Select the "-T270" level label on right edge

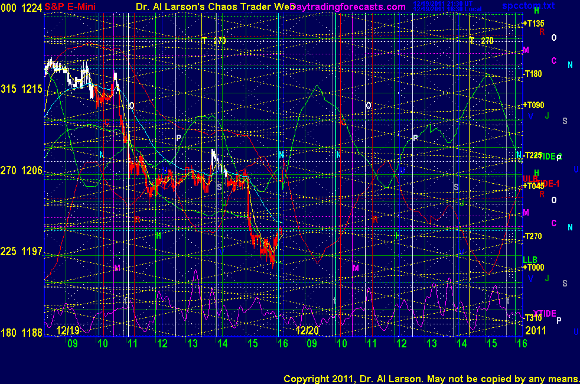point(532,236)
